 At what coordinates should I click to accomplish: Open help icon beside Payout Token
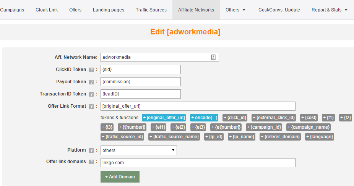(x=91, y=82)
